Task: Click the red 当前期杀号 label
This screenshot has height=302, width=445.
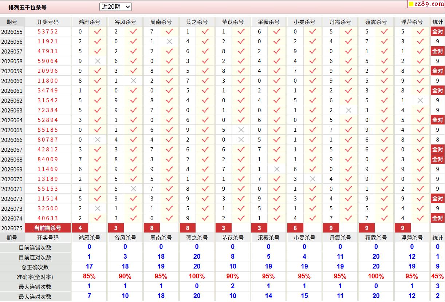Action: pyautogui.click(x=47, y=228)
